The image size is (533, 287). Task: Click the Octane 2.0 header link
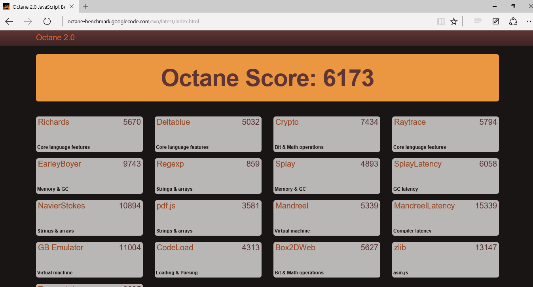55,38
